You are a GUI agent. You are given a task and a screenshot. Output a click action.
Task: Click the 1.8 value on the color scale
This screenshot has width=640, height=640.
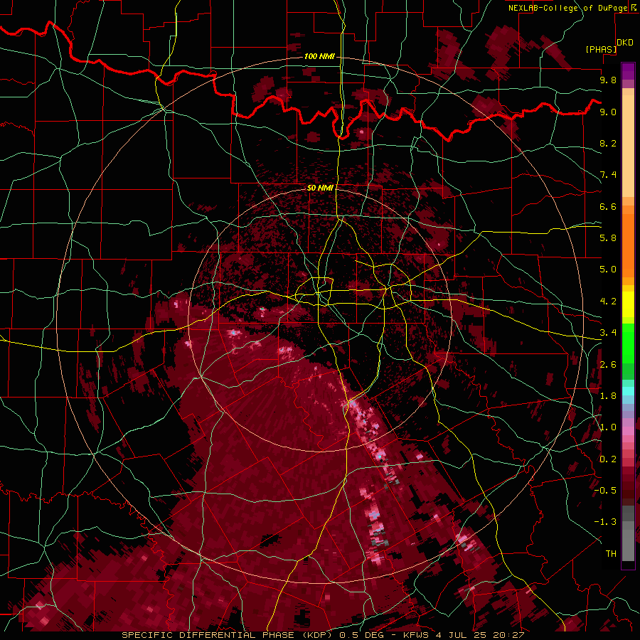[608, 396]
